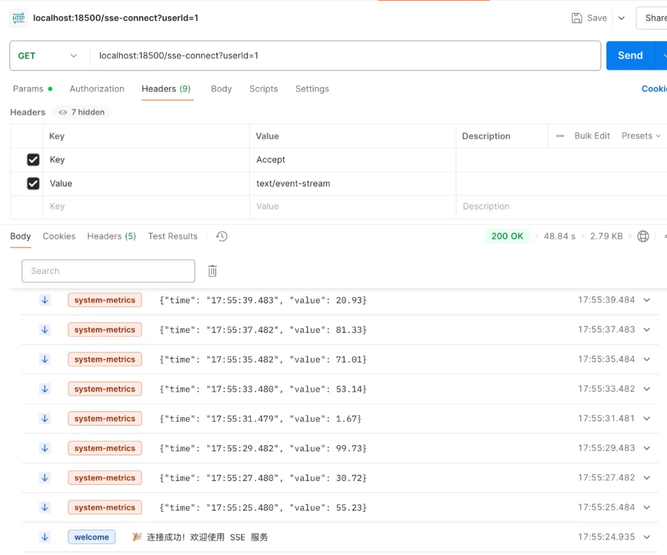Open the GET method dropdown
Screen dimensions: 667x555
[x=48, y=56]
